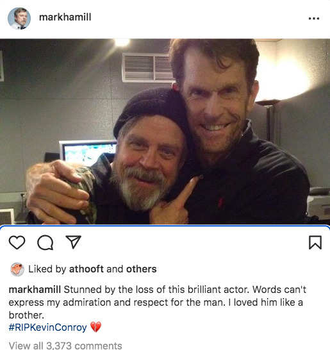Show the others who liked the post
The width and height of the screenshot is (330, 350).
(141, 269)
